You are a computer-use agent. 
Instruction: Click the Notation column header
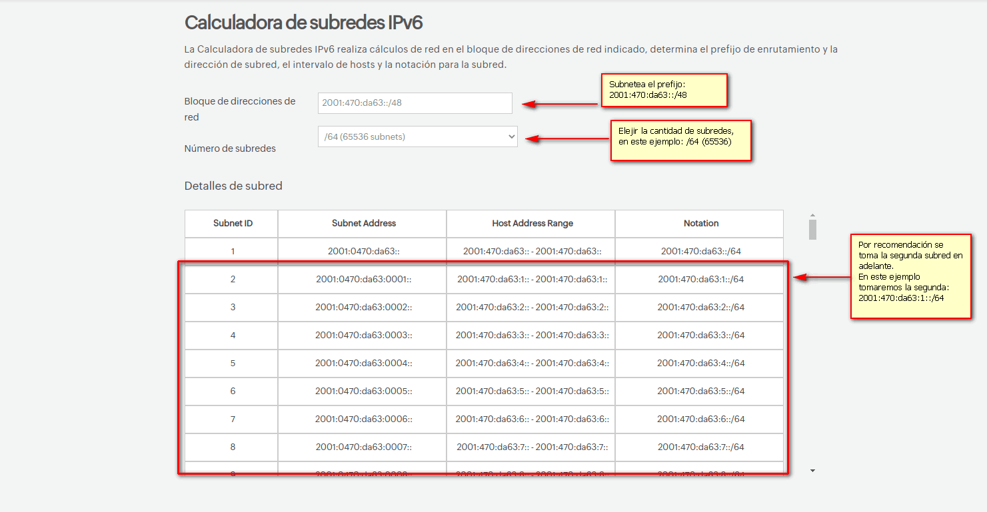(x=700, y=224)
